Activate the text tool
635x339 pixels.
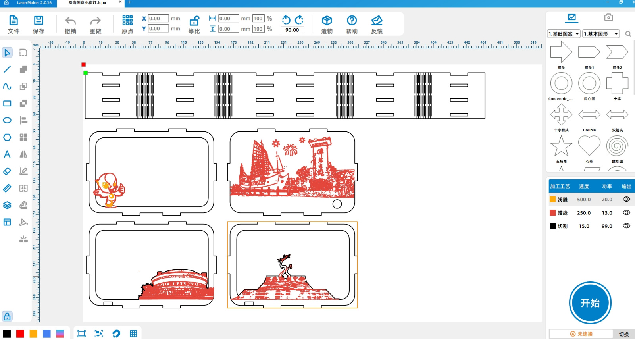coord(7,154)
